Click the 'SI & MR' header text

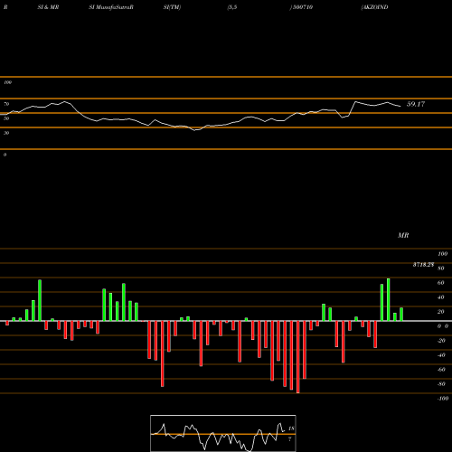pos(48,7)
